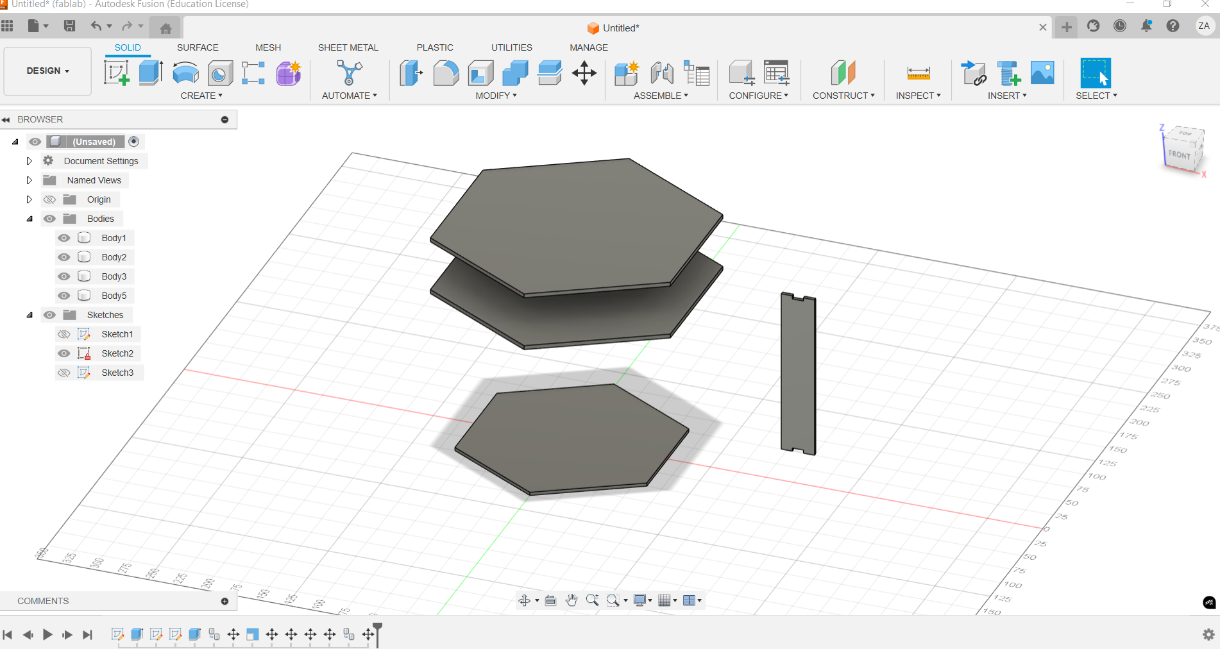This screenshot has width=1220, height=649.
Task: Select Body5 in the browser
Action: pyautogui.click(x=114, y=296)
